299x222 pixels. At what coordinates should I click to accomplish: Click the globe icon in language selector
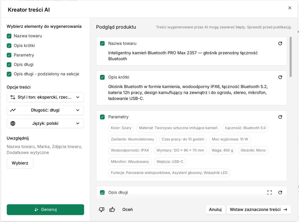[13, 123]
